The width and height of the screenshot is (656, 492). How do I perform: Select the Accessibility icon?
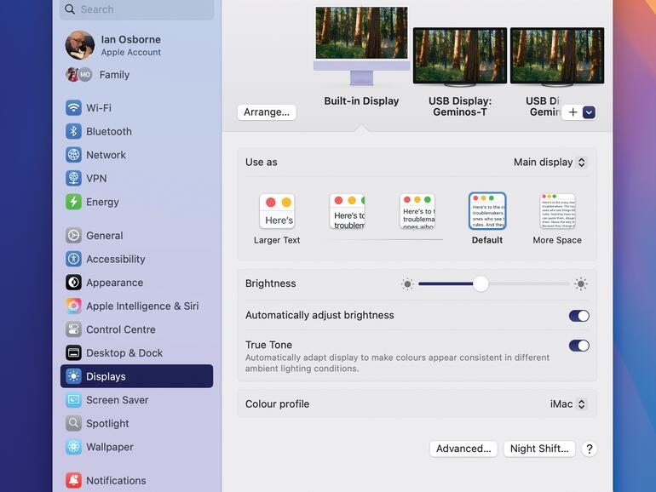tap(73, 259)
